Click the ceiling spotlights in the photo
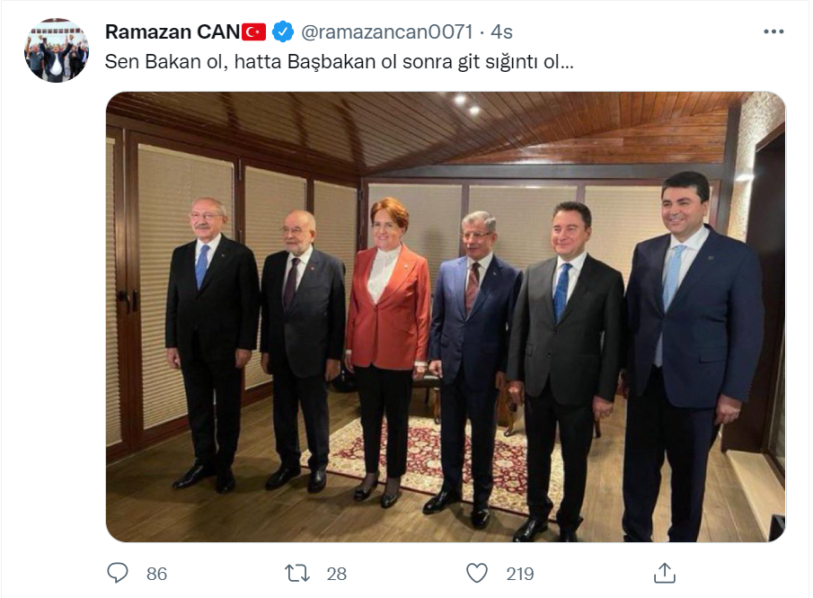 [x=466, y=103]
